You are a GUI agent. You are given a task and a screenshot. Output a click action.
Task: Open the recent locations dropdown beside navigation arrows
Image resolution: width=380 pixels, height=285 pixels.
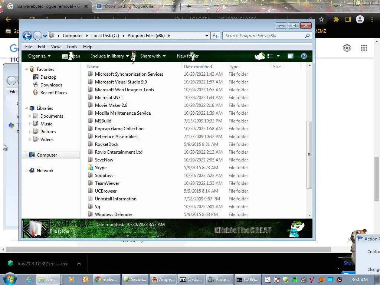click(x=45, y=36)
